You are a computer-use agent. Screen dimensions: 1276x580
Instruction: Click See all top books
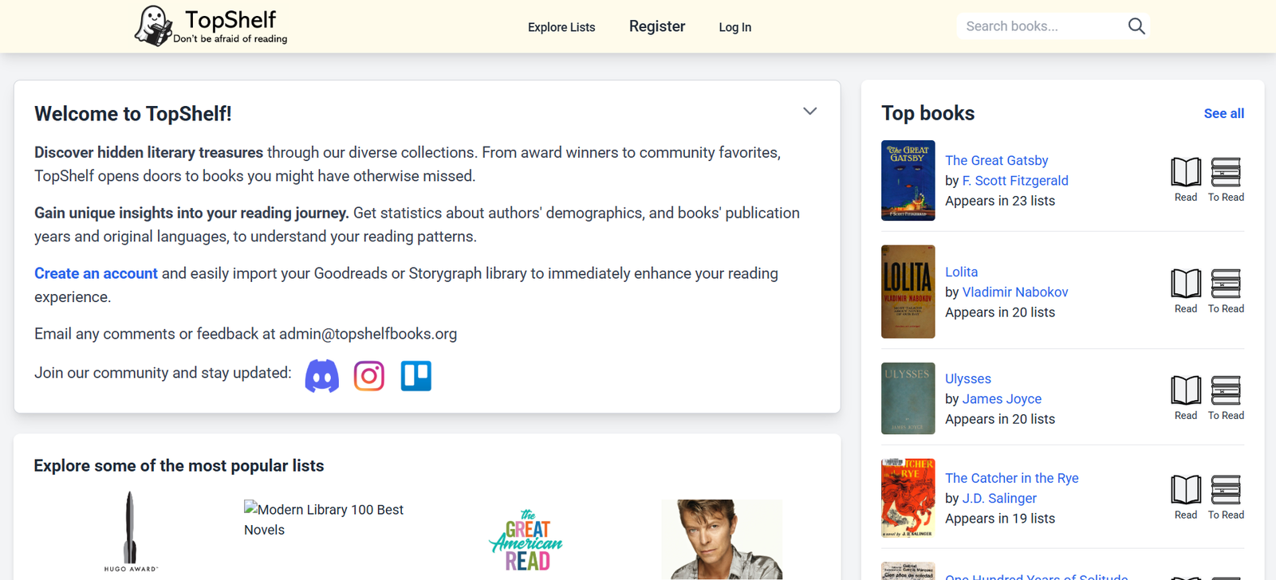pyautogui.click(x=1223, y=113)
